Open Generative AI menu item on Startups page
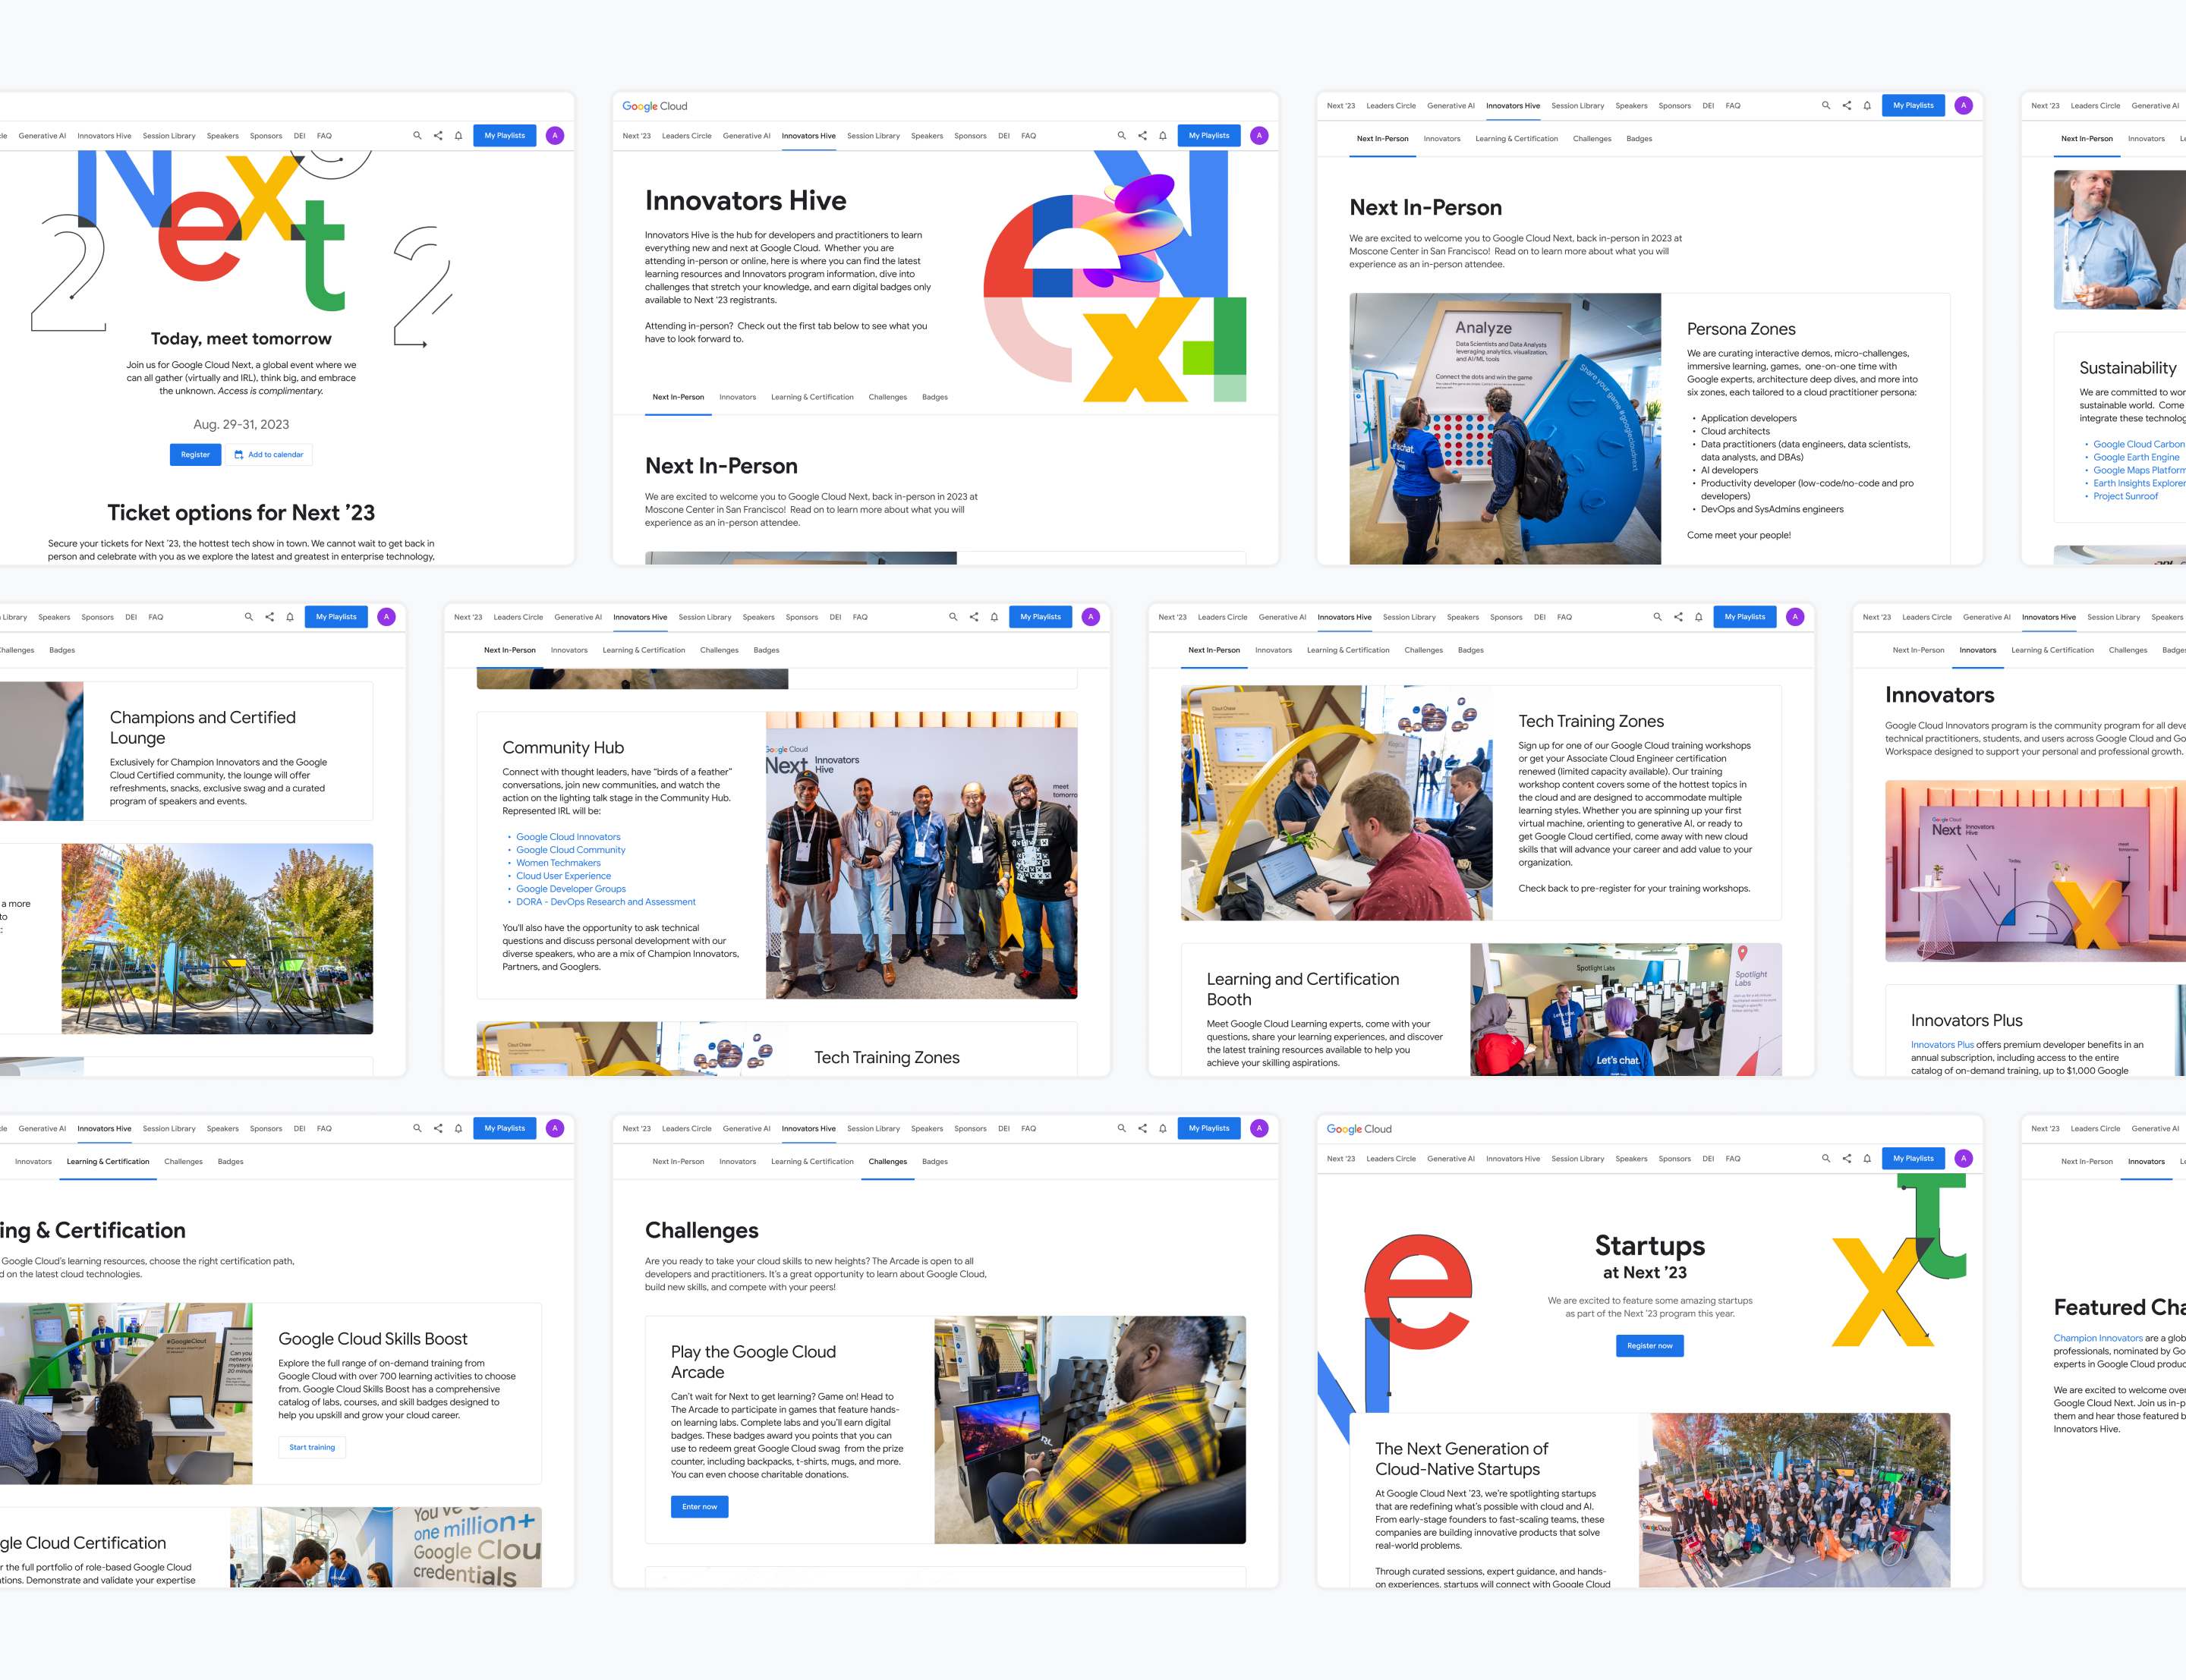2186x1680 pixels. tap(1450, 1158)
